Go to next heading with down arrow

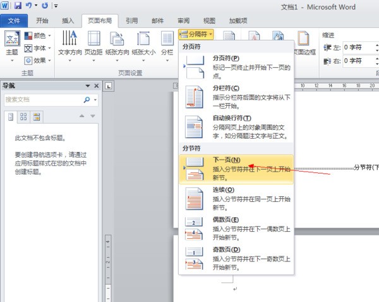[93, 116]
